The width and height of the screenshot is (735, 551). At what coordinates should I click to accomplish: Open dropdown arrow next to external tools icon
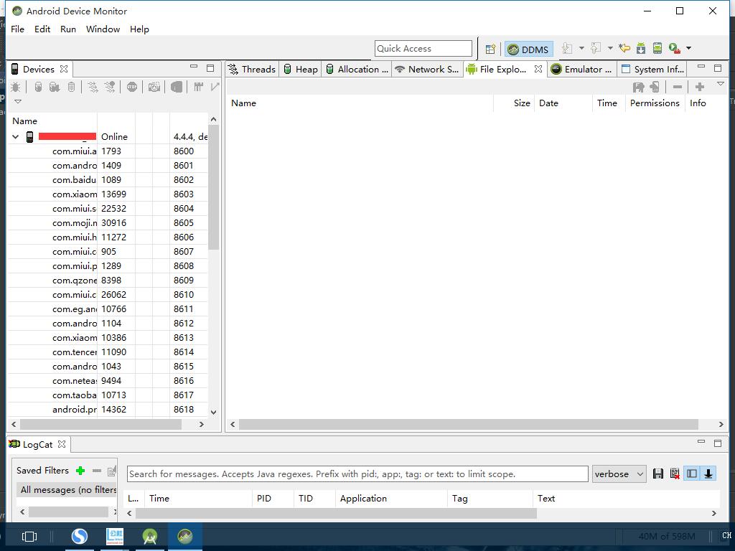coord(688,48)
